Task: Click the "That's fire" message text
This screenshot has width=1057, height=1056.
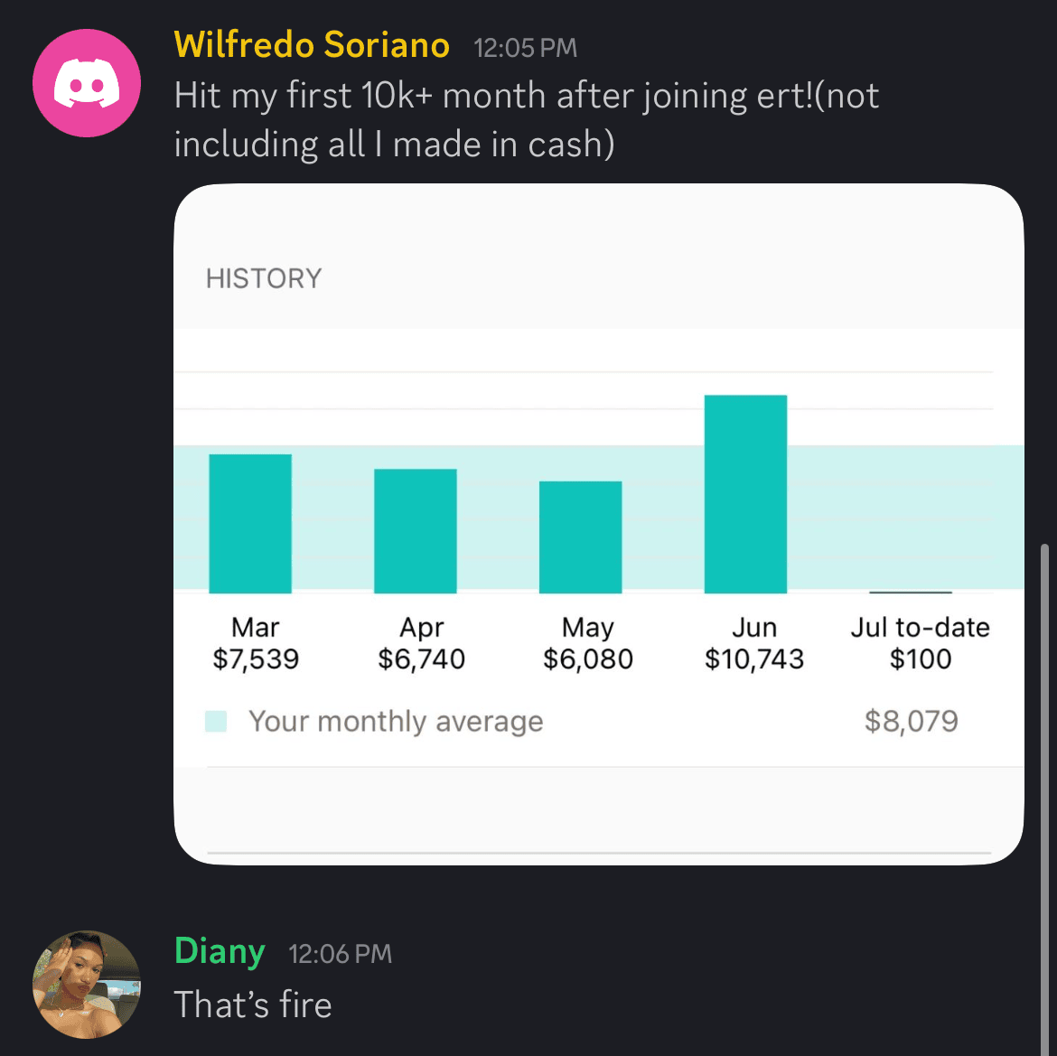Action: (253, 1005)
